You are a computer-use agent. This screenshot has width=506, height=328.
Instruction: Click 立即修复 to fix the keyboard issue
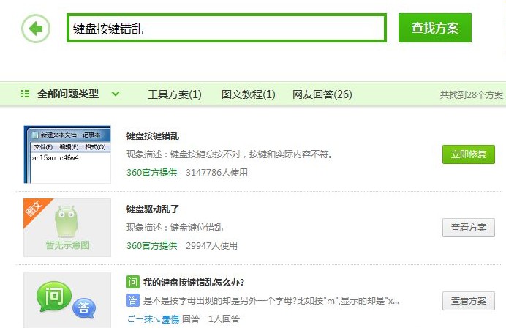468,154
